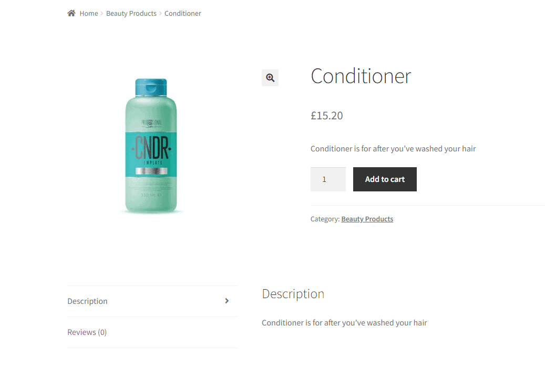Click the arrow icon on Description tab
The height and width of the screenshot is (377, 545).
(x=227, y=301)
